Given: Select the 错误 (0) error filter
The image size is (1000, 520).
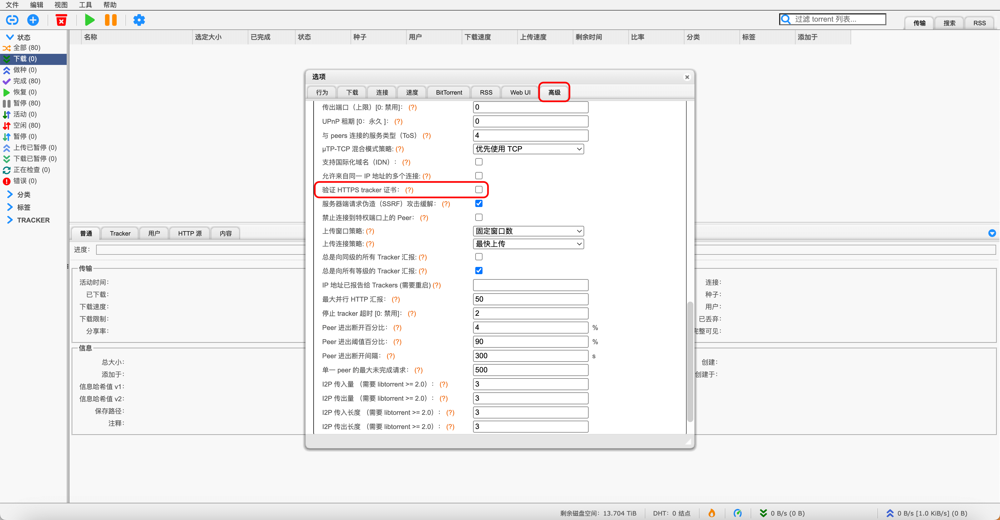Looking at the screenshot, I should pyautogui.click(x=33, y=181).
